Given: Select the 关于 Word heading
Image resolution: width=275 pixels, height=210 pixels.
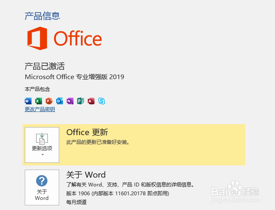Looking at the screenshot, I should 86,175.
